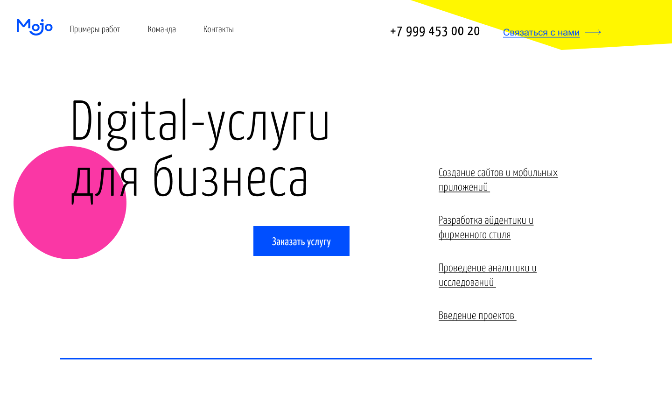Click the arrow beside Связаться с нами
Screen dimensions: 672x397
(x=593, y=32)
